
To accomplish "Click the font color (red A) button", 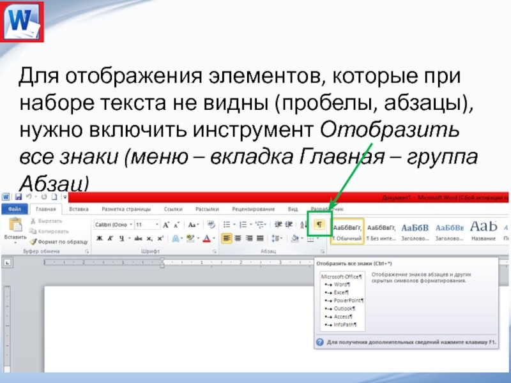I will click(x=206, y=239).
